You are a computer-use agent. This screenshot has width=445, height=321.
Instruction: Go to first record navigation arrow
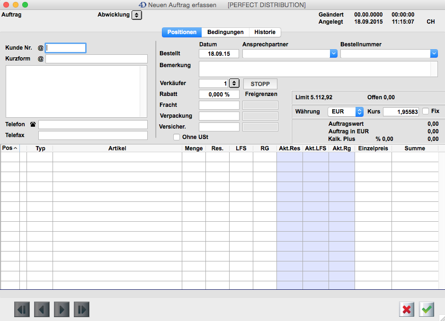(x=22, y=310)
